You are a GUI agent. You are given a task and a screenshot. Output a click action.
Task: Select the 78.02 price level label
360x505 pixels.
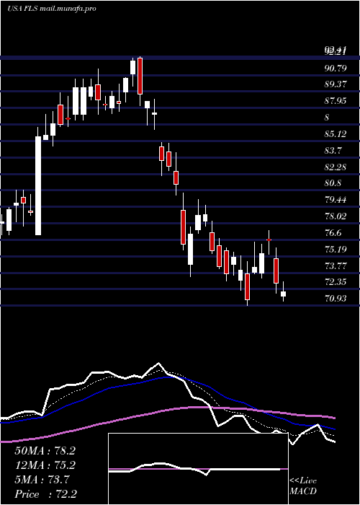click(336, 216)
